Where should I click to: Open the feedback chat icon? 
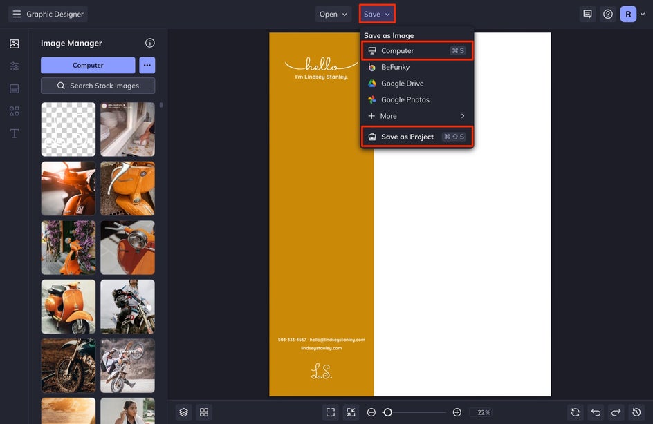[587, 14]
